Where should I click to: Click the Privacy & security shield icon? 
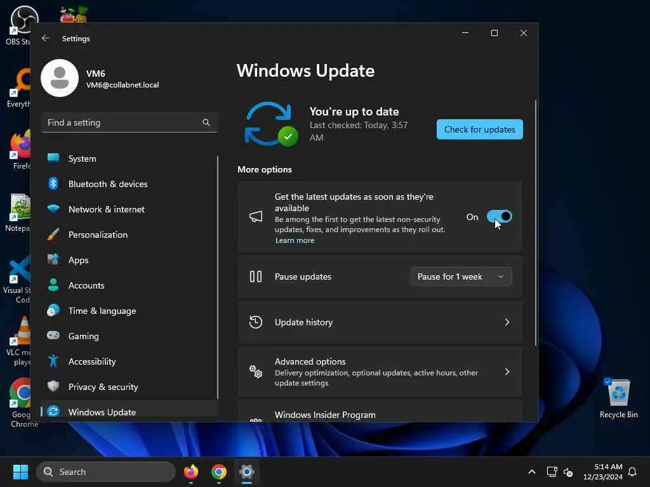pyautogui.click(x=53, y=386)
